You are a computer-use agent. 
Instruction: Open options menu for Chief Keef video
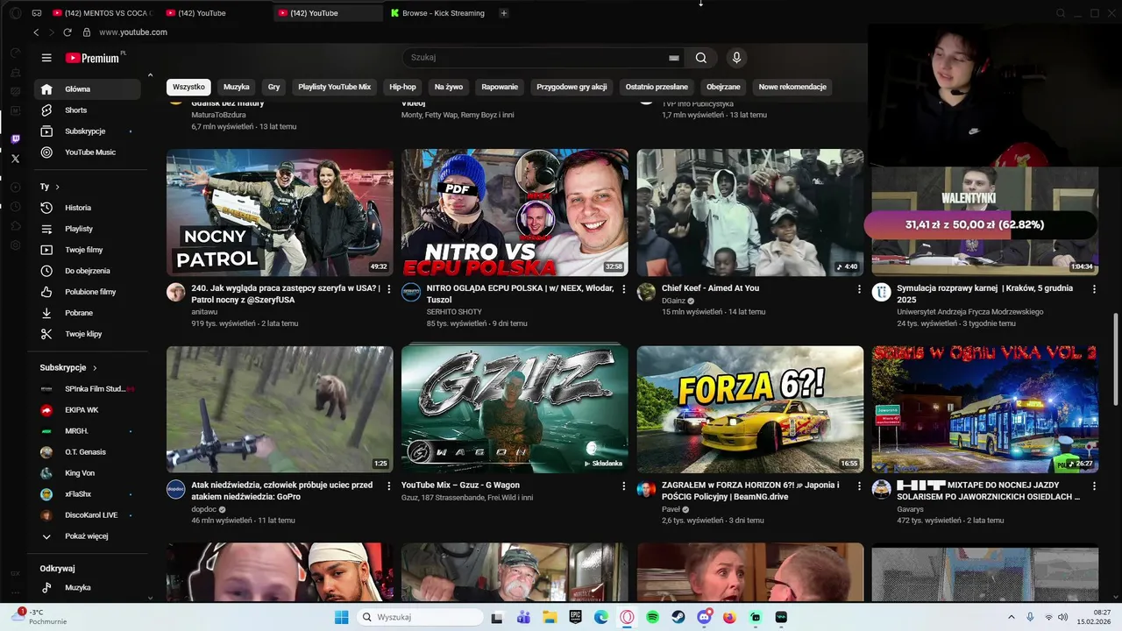coord(859,288)
